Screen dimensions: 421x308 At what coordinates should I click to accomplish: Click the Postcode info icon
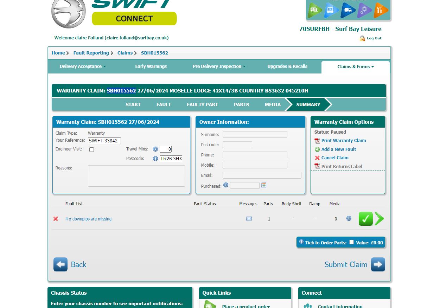(x=155, y=159)
